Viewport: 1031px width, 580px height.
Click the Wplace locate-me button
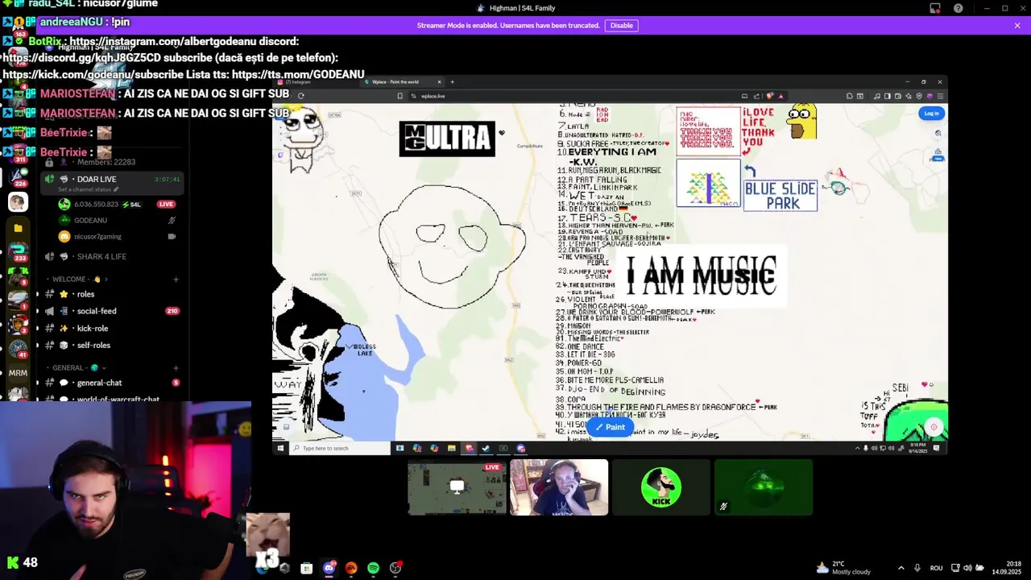click(934, 427)
